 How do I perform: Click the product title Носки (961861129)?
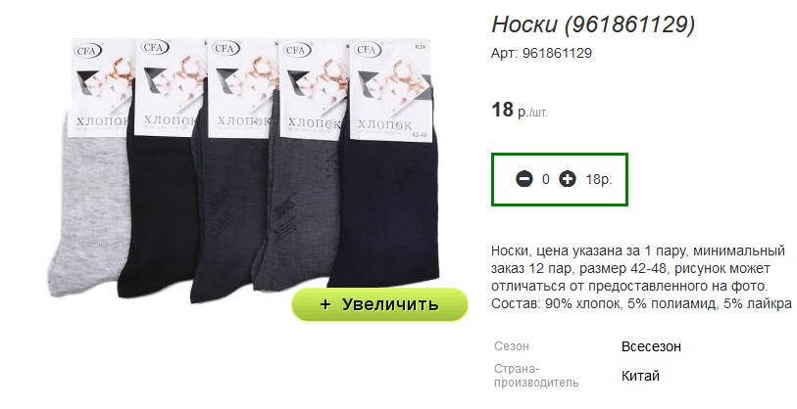pyautogui.click(x=593, y=24)
